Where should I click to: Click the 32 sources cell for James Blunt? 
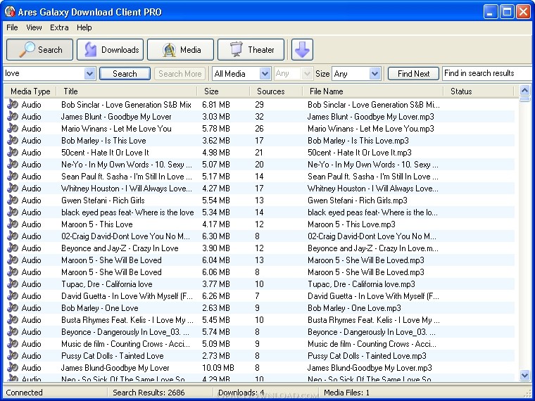point(259,117)
